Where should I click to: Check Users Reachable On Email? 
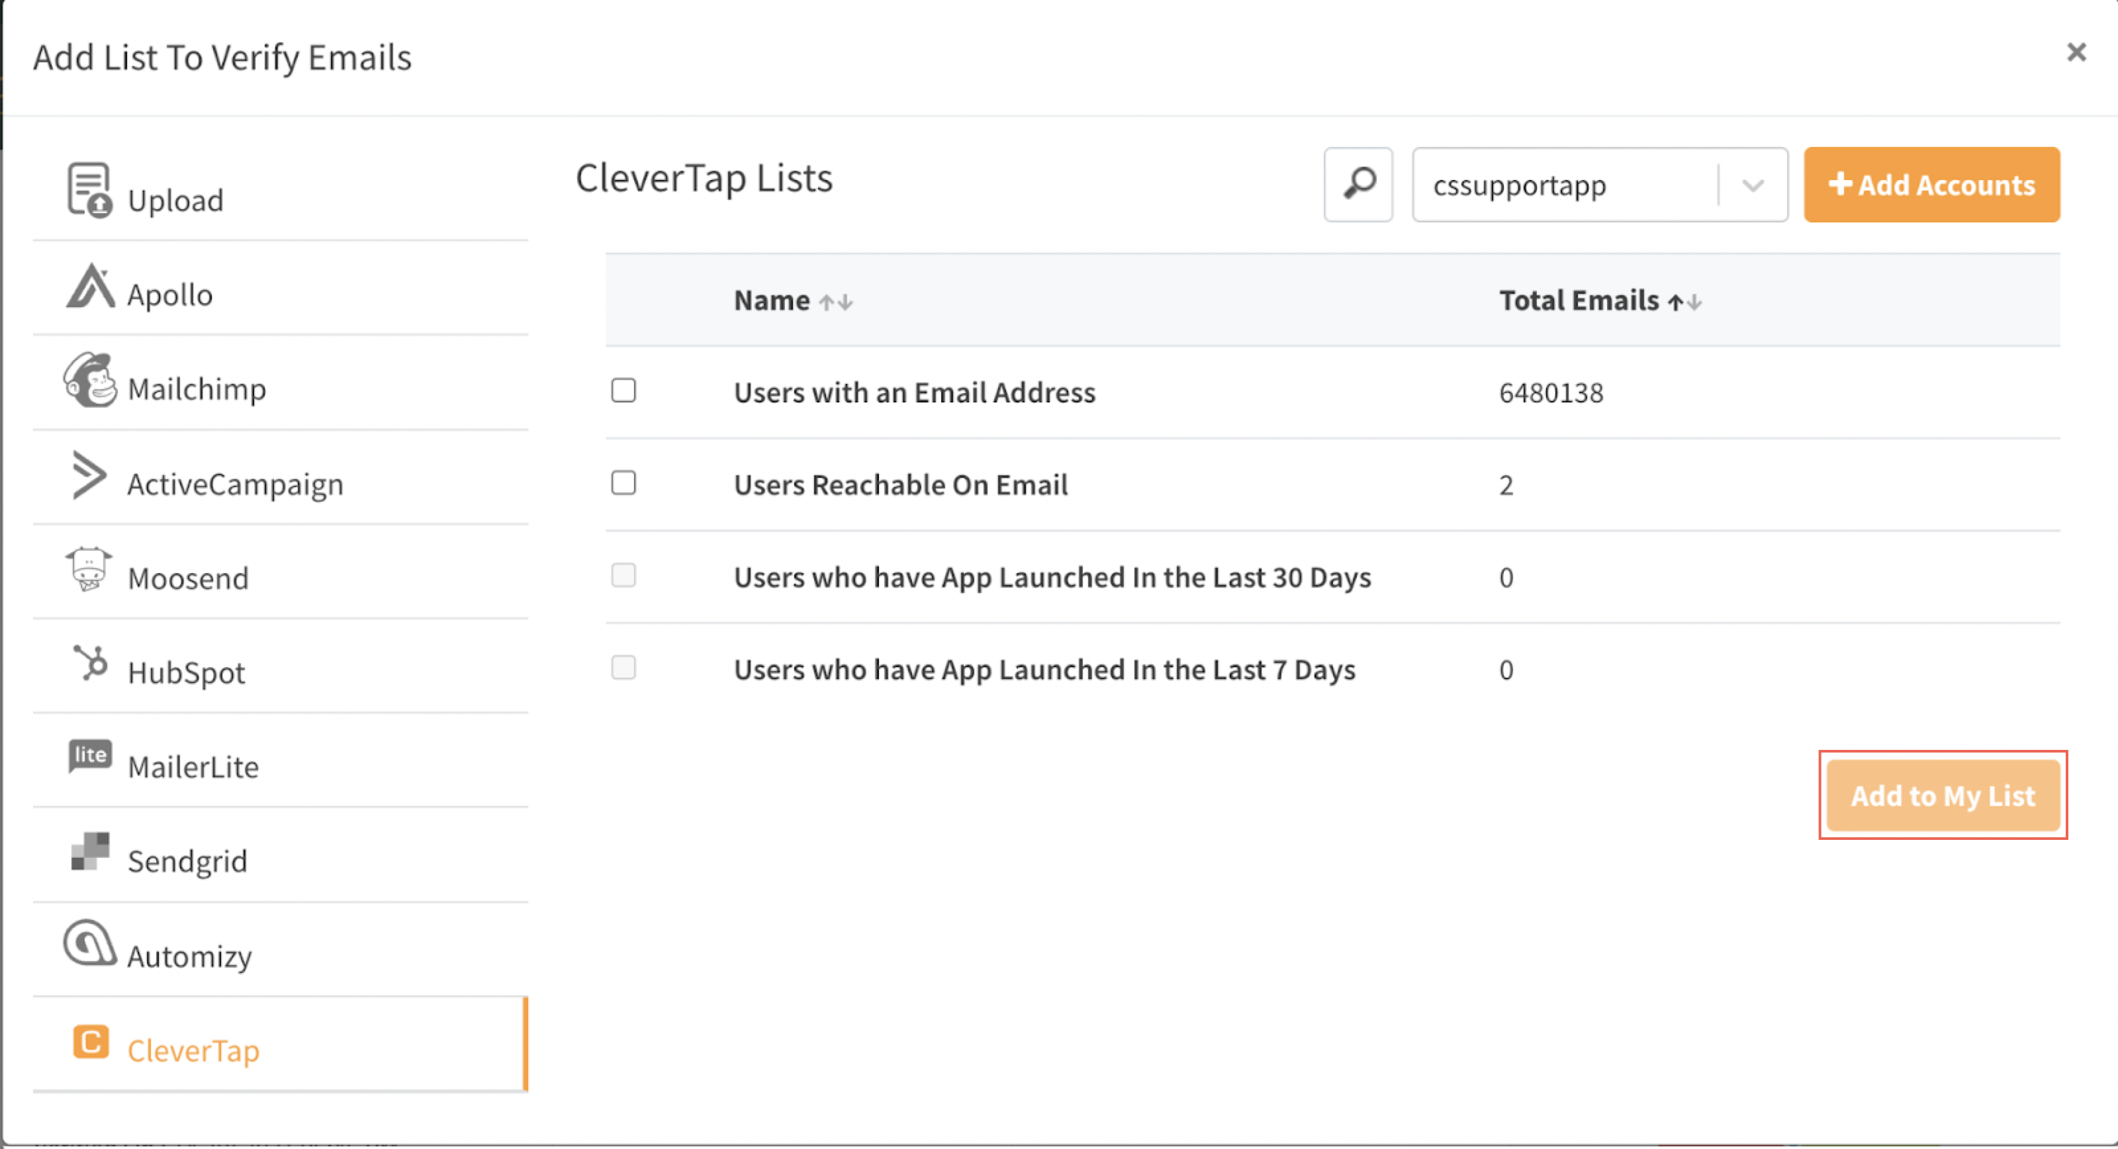(x=623, y=483)
